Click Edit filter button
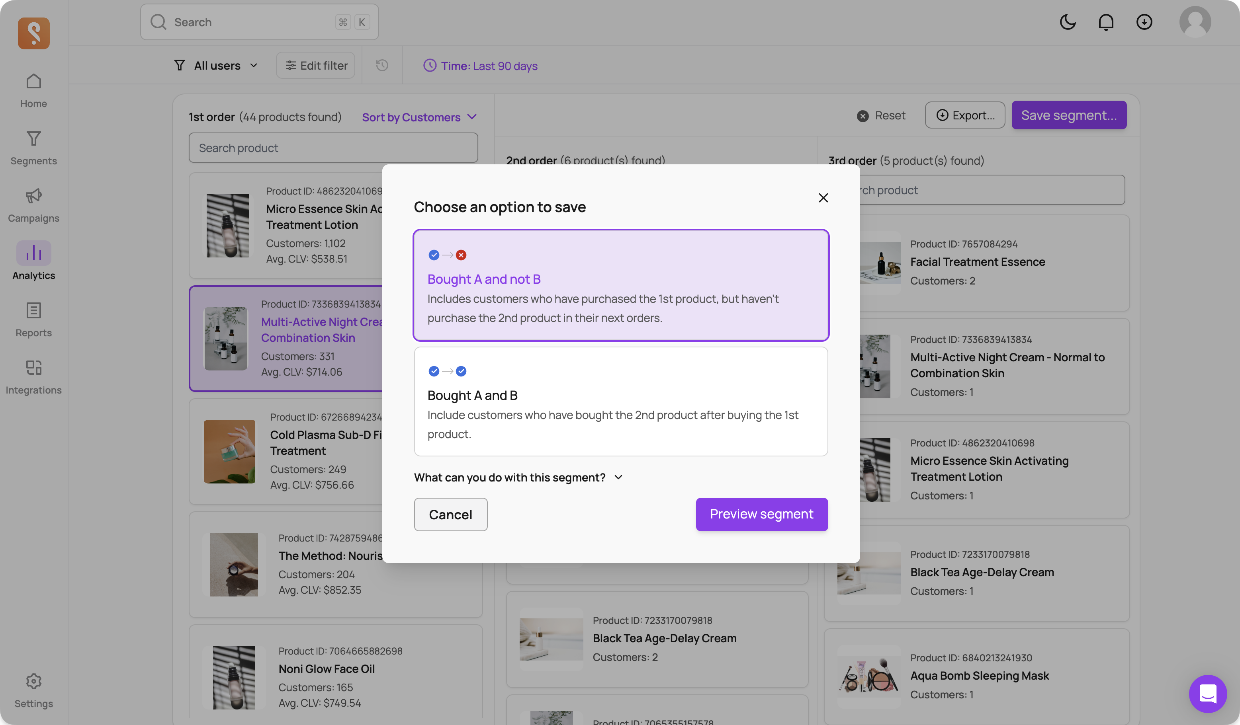Screen dimensions: 1240x725 pyautogui.click(x=315, y=65)
